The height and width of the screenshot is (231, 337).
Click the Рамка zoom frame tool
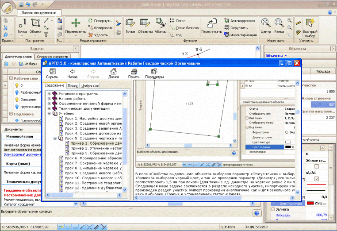coord(279,26)
